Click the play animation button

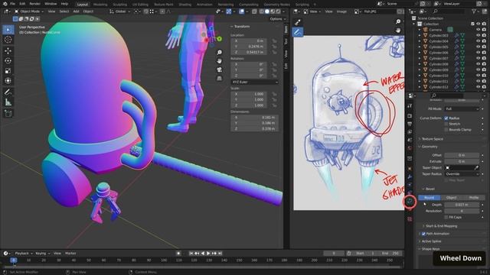pos(208,253)
